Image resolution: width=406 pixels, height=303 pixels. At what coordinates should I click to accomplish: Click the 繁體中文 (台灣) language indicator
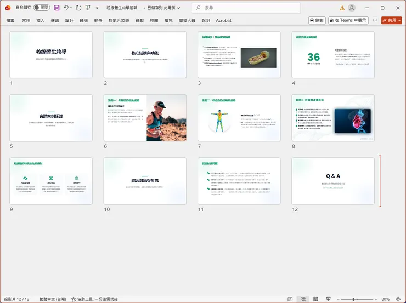tap(53, 299)
